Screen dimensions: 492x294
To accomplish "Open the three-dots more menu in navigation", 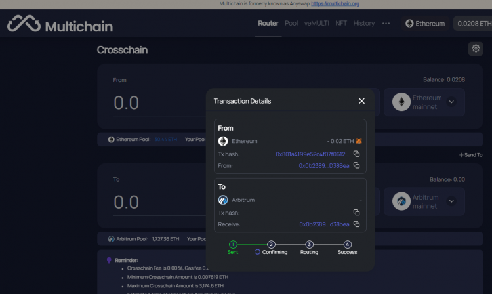I will pos(386,24).
